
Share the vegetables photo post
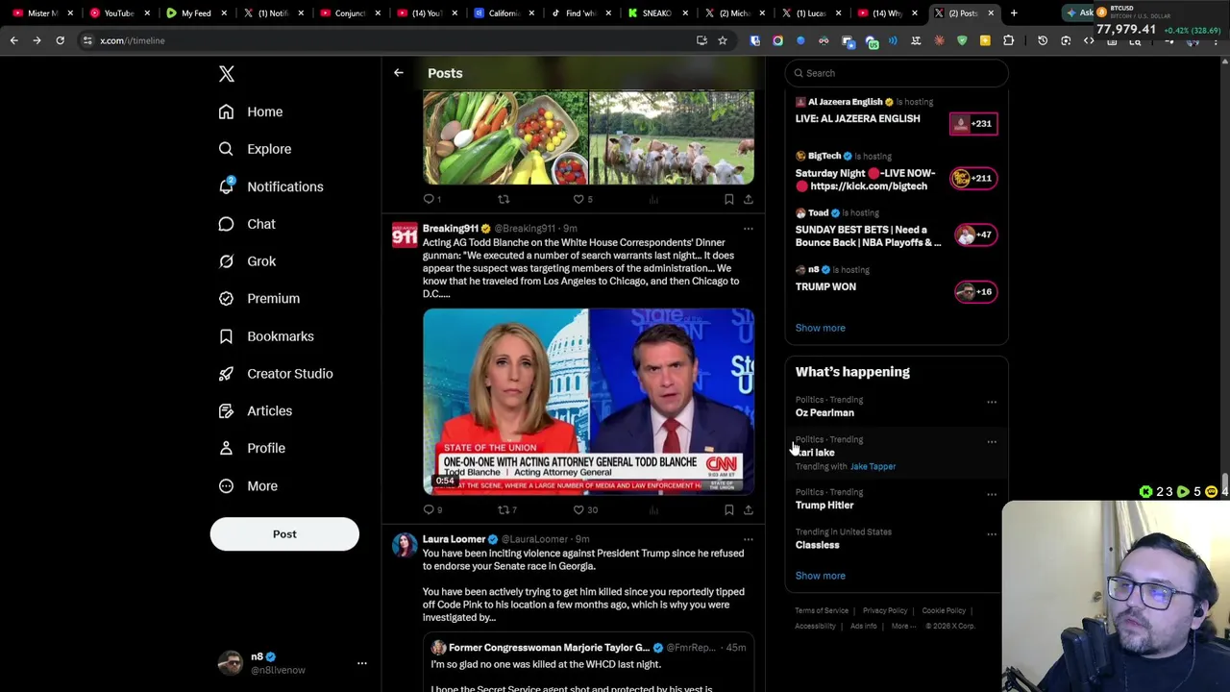pyautogui.click(x=749, y=199)
